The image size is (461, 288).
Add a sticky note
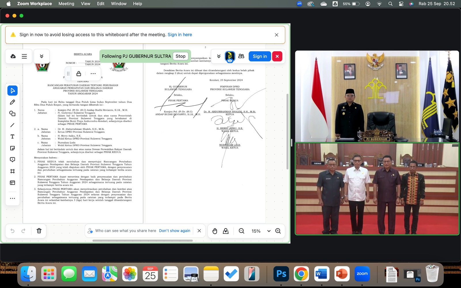12,148
